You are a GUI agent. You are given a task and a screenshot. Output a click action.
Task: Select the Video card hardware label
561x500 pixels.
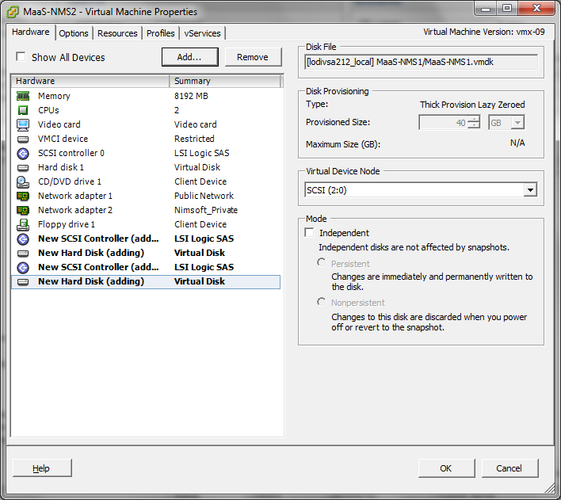59,124
